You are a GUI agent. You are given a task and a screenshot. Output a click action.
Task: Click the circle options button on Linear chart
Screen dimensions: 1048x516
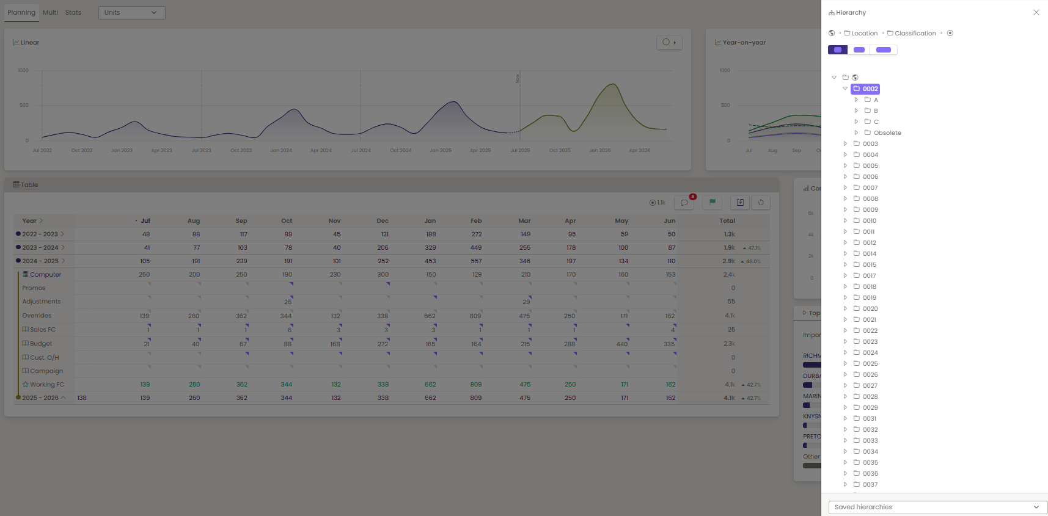coord(669,42)
